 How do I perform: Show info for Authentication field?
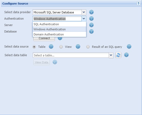pyautogui.click(x=91, y=19)
